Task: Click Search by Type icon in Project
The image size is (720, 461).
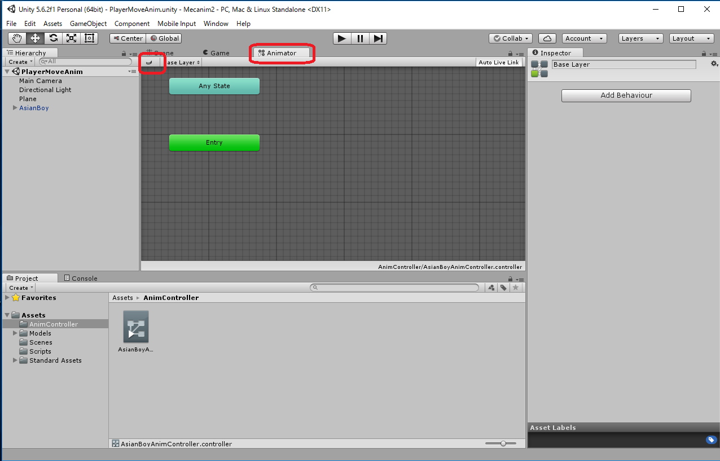Action: 491,288
